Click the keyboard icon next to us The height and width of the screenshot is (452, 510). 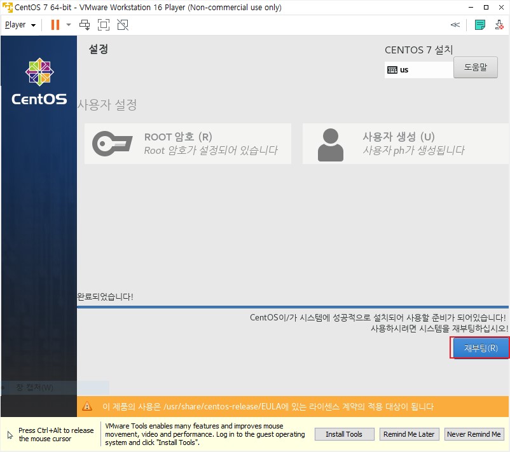[x=392, y=70]
